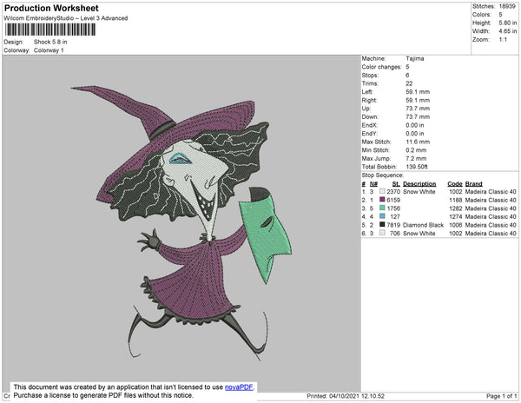Viewport: 521px width, 403px height.
Task: Click the green swatch beside 1756
Action: click(382, 208)
